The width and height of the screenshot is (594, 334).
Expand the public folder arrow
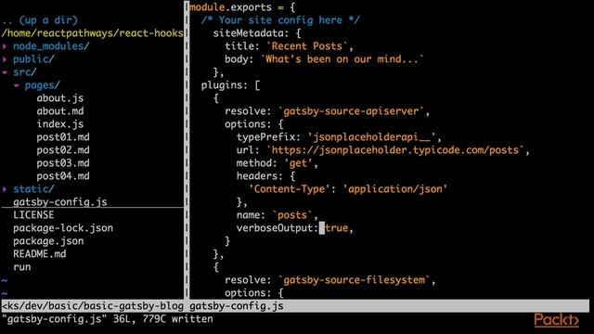pyautogui.click(x=5, y=59)
